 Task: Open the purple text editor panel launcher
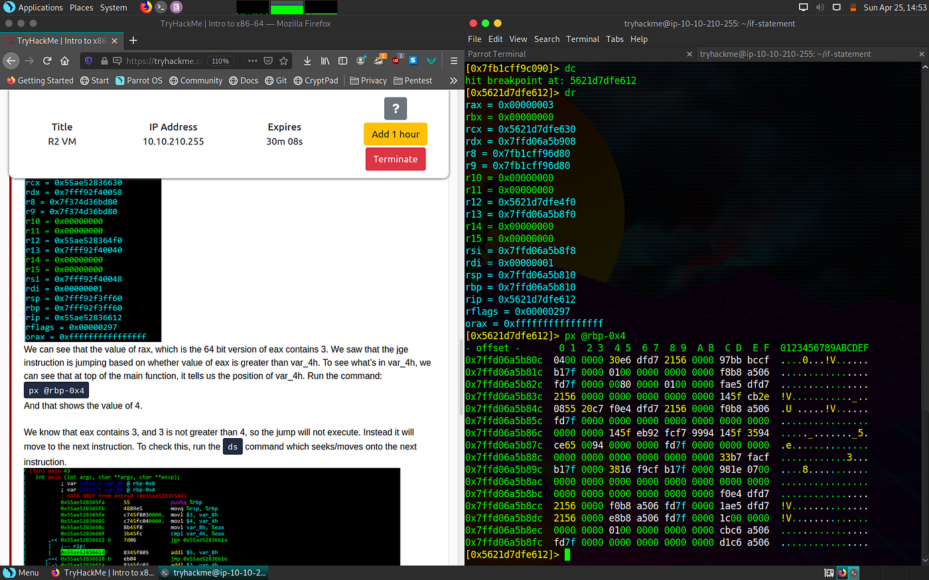point(176,7)
